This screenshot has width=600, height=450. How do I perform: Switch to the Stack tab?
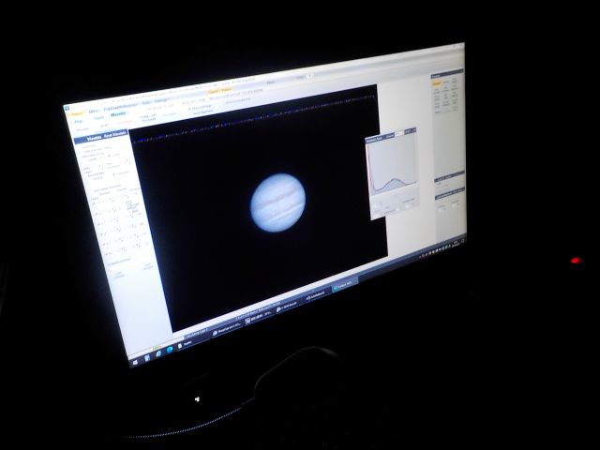98,120
